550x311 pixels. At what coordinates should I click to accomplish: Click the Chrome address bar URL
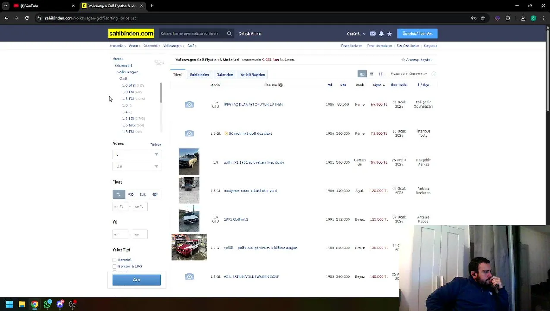(91, 18)
